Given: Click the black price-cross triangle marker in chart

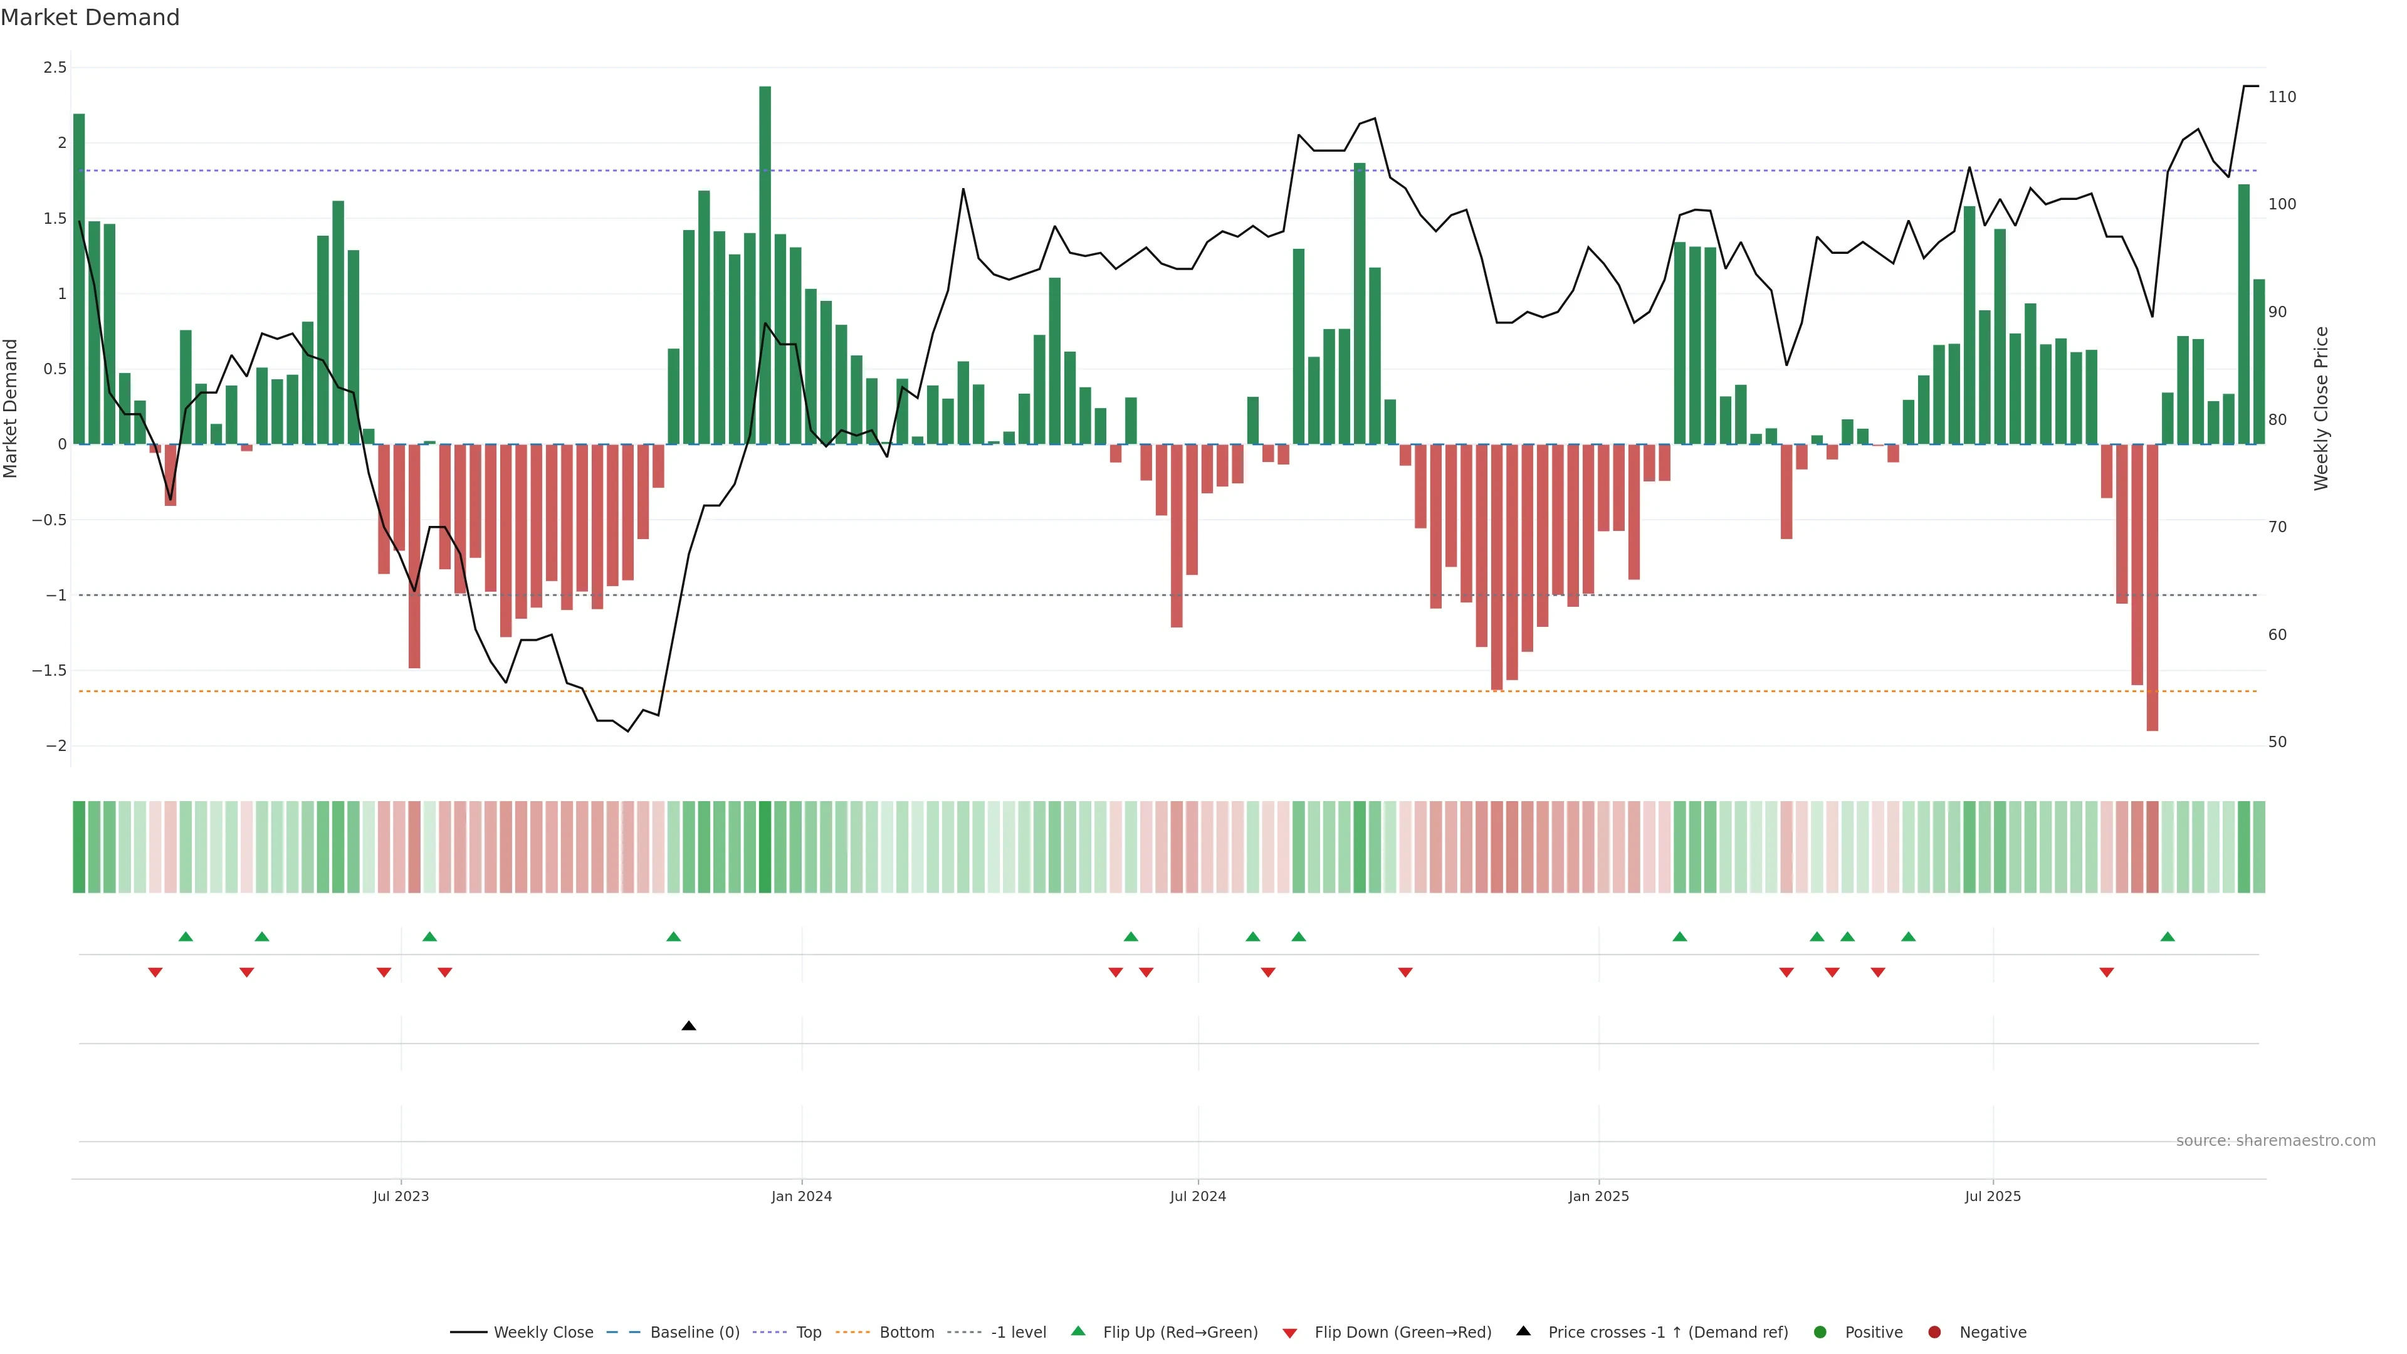Looking at the screenshot, I should click(689, 1026).
